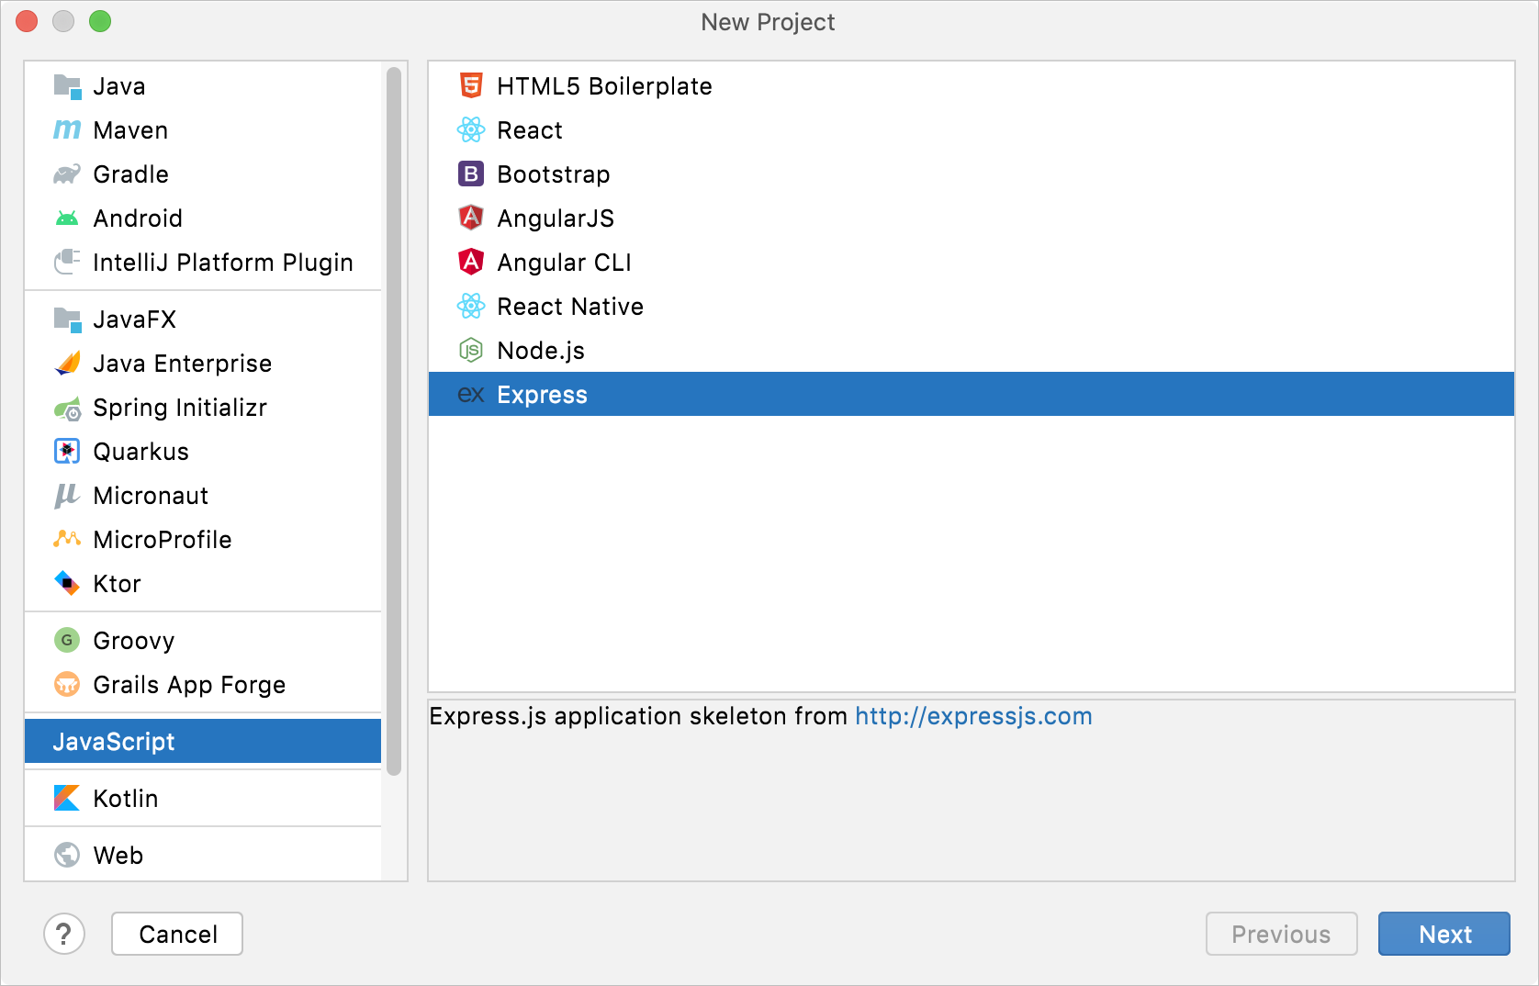Screen dimensions: 1539x986
Task: Select Micronaut in the list
Action: click(x=203, y=496)
